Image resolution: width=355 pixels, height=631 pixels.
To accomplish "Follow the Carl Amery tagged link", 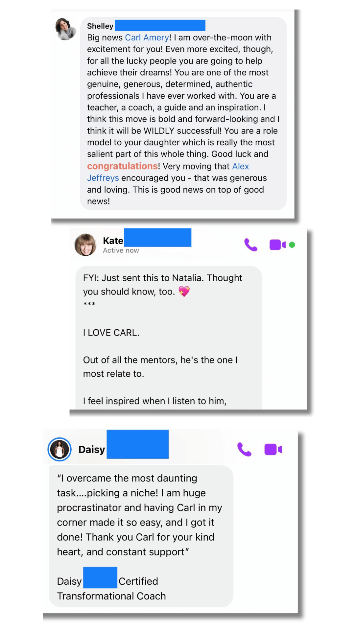I will (x=147, y=37).
